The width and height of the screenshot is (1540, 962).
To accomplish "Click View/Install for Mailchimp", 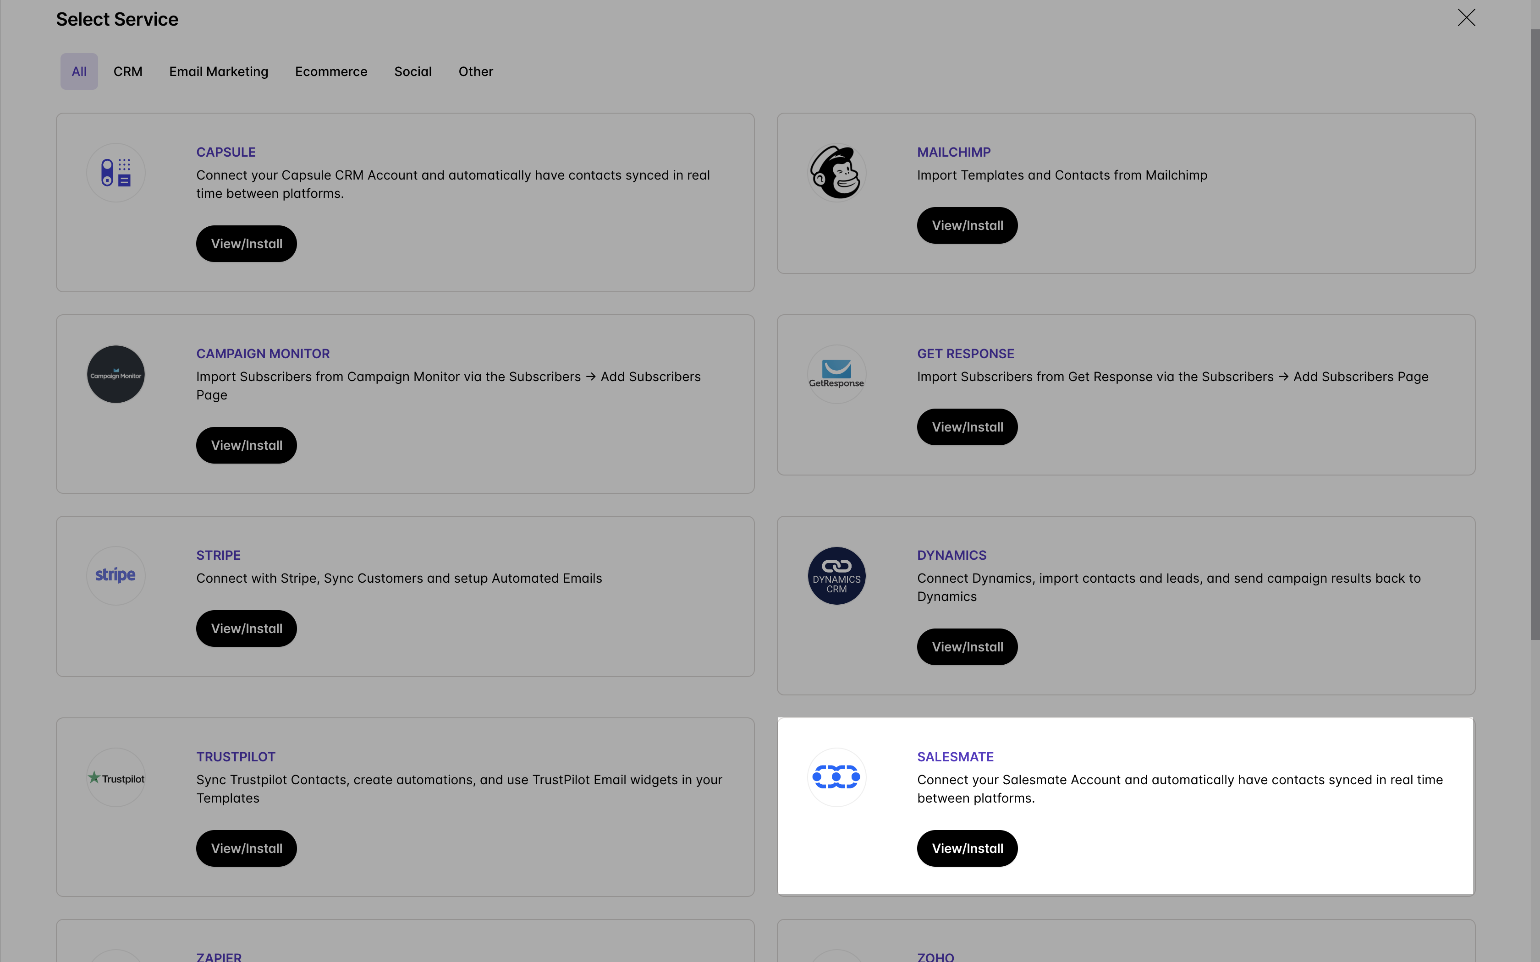I will tap(967, 225).
